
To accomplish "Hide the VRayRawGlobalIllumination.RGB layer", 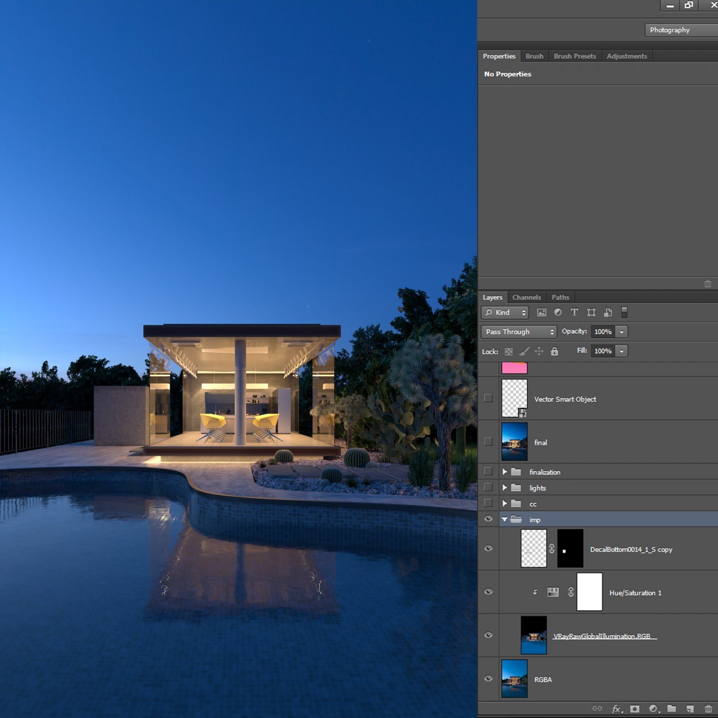I will click(x=489, y=635).
